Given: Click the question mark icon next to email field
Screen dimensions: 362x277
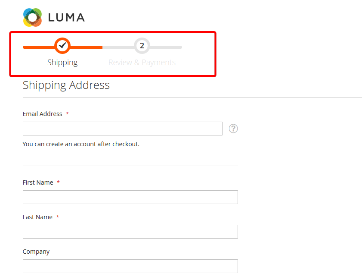Looking at the screenshot, I should coord(233,129).
